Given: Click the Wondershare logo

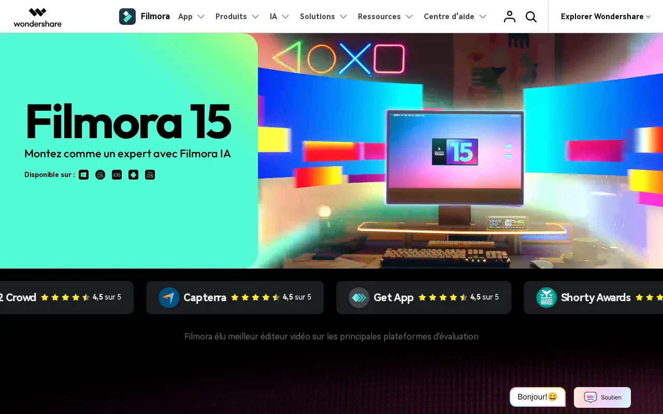Looking at the screenshot, I should pos(37,17).
